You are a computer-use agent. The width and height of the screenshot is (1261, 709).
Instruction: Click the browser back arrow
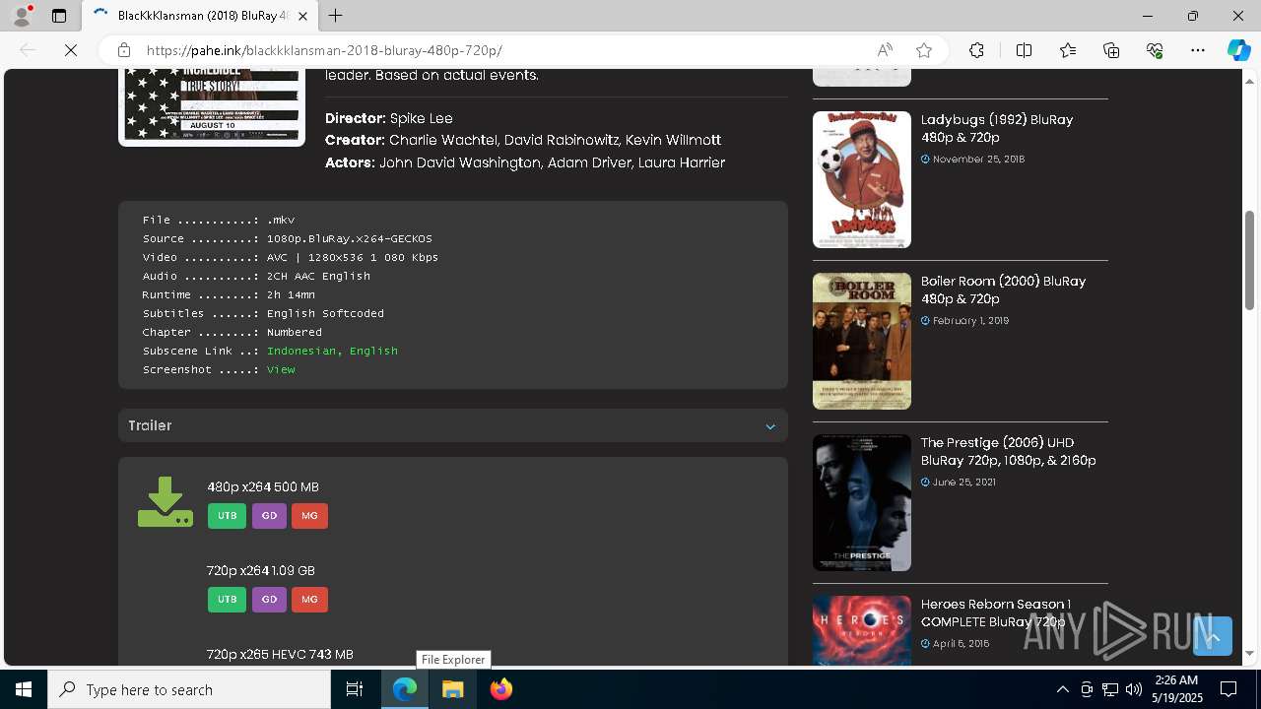pyautogui.click(x=28, y=50)
